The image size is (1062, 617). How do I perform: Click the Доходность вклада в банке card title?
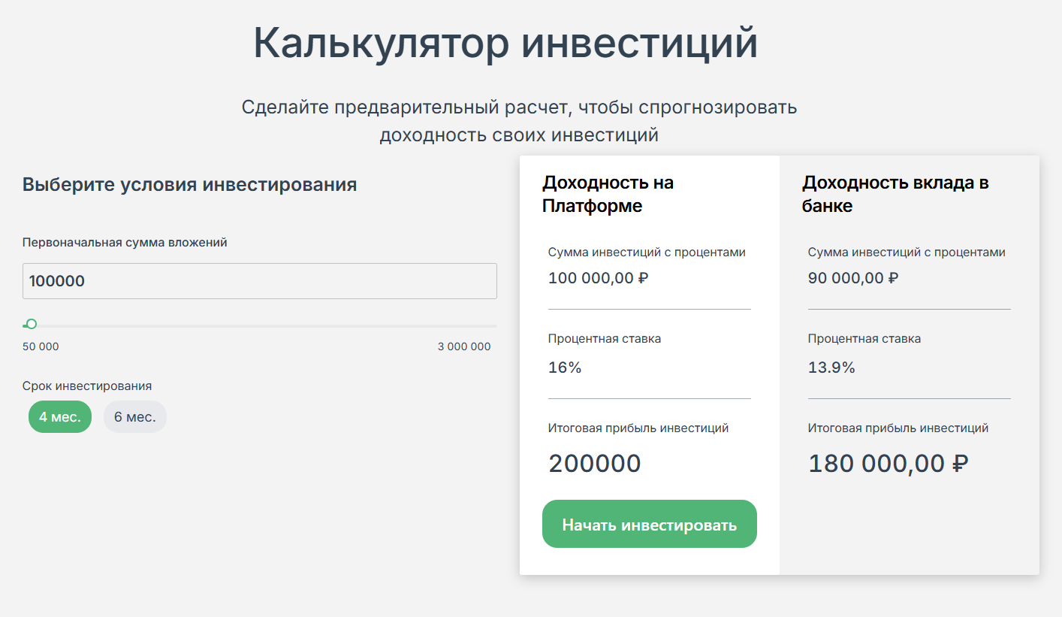[x=895, y=194]
